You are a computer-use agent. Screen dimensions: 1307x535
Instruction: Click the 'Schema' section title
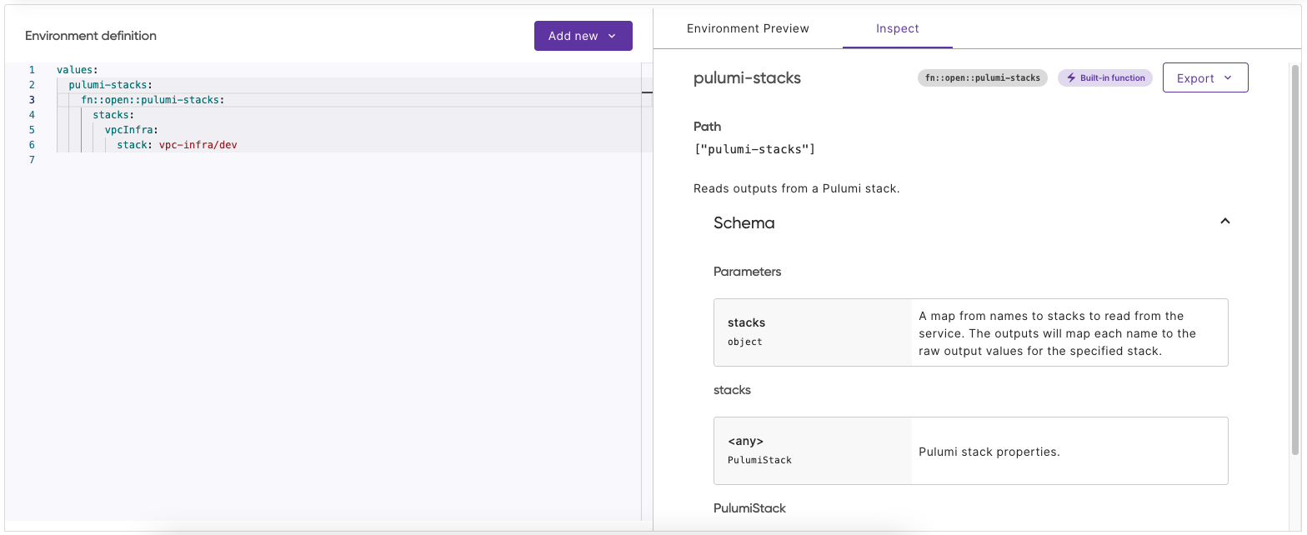(x=744, y=222)
